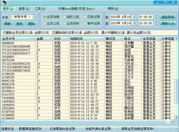This screenshot has height=132, width=179.
Task: Select row with card 37132319901008849 6
Action: pyautogui.click(x=88, y=46)
